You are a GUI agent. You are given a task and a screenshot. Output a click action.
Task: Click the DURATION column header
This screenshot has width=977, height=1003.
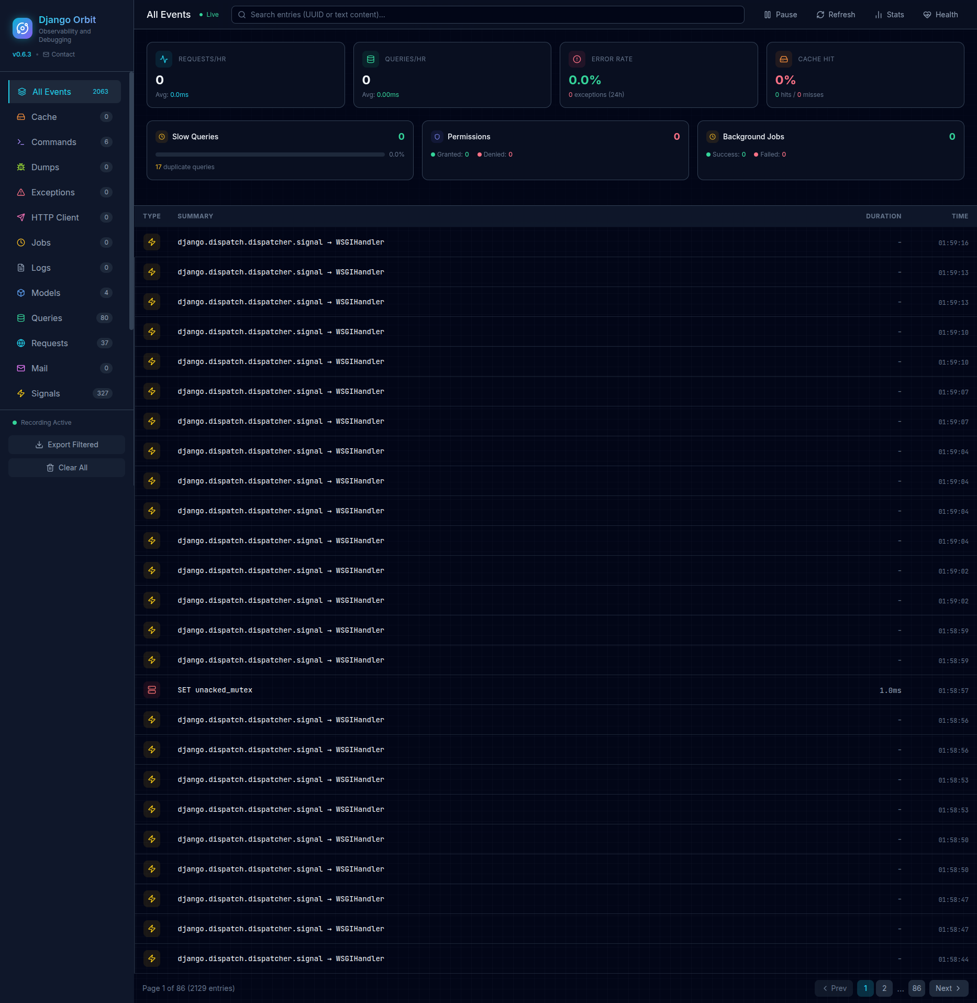tap(883, 216)
